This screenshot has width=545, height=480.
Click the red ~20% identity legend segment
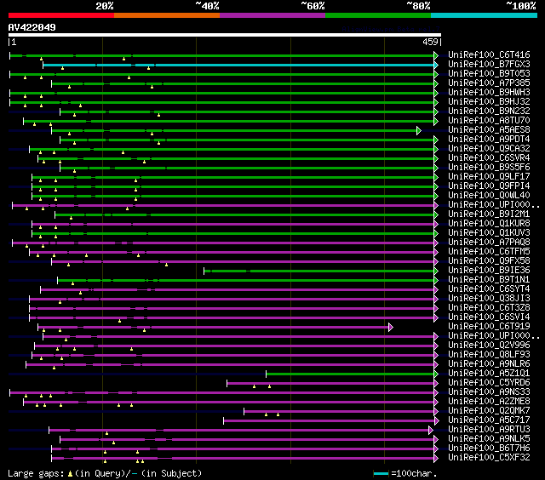point(60,15)
